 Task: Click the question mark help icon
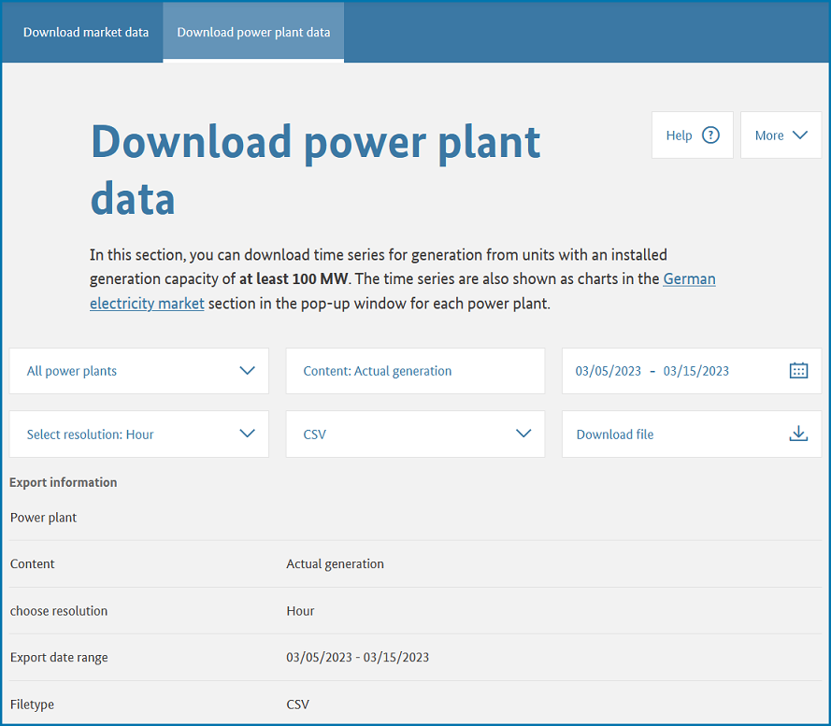[710, 135]
